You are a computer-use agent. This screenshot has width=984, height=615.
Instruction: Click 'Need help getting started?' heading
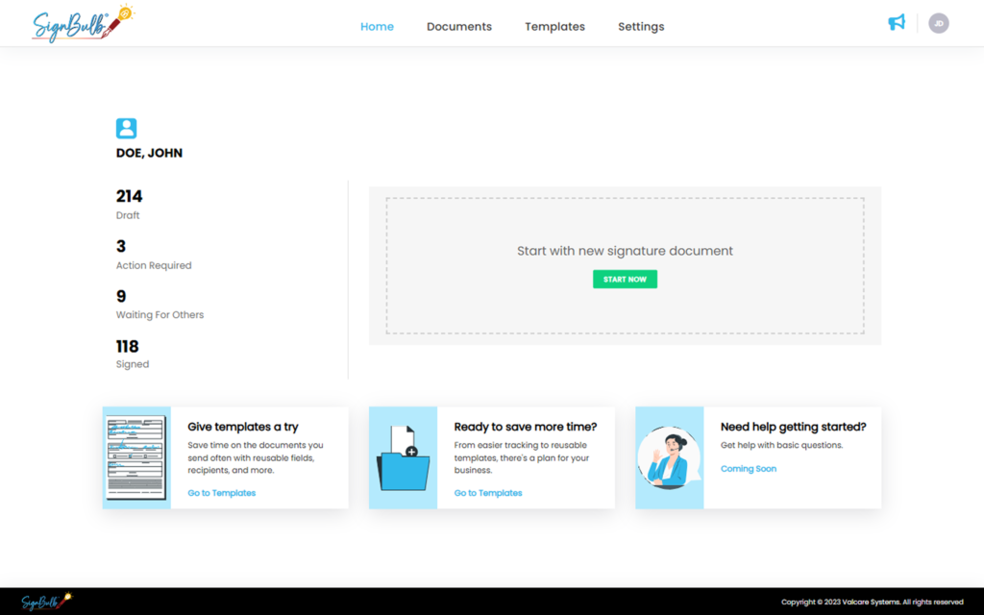pyautogui.click(x=793, y=427)
